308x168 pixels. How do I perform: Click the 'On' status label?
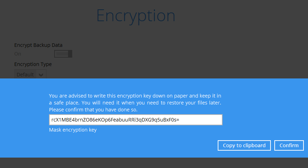click(x=18, y=54)
